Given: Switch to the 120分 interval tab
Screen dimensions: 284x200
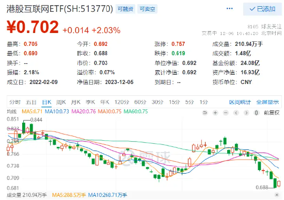Looking at the screenshot, I should 121,102.
